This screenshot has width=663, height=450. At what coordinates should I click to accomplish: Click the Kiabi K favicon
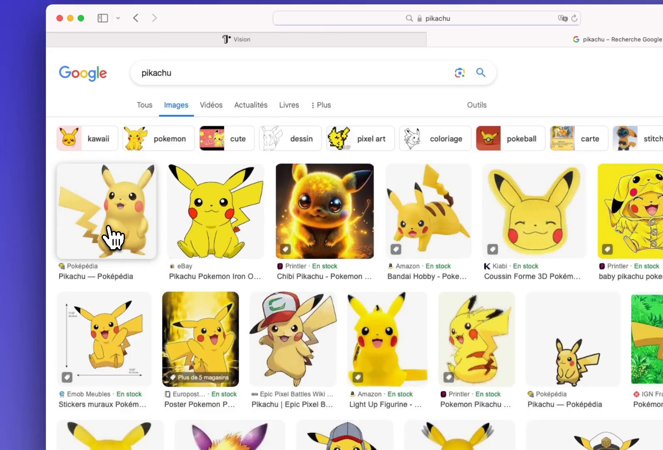[487, 266]
